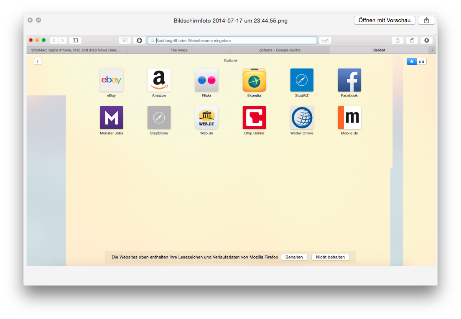This screenshot has height=319, width=461.
Task: Click the Safari share button in toolbar
Action: click(x=397, y=40)
